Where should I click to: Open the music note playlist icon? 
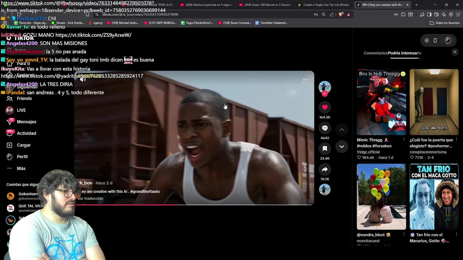pos(422,14)
